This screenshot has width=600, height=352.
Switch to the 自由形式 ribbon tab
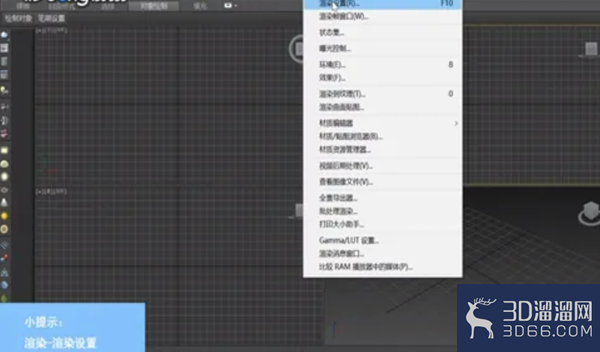pos(62,6)
